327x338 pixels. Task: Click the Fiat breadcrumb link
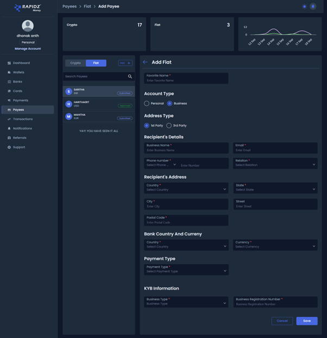[x=87, y=7]
